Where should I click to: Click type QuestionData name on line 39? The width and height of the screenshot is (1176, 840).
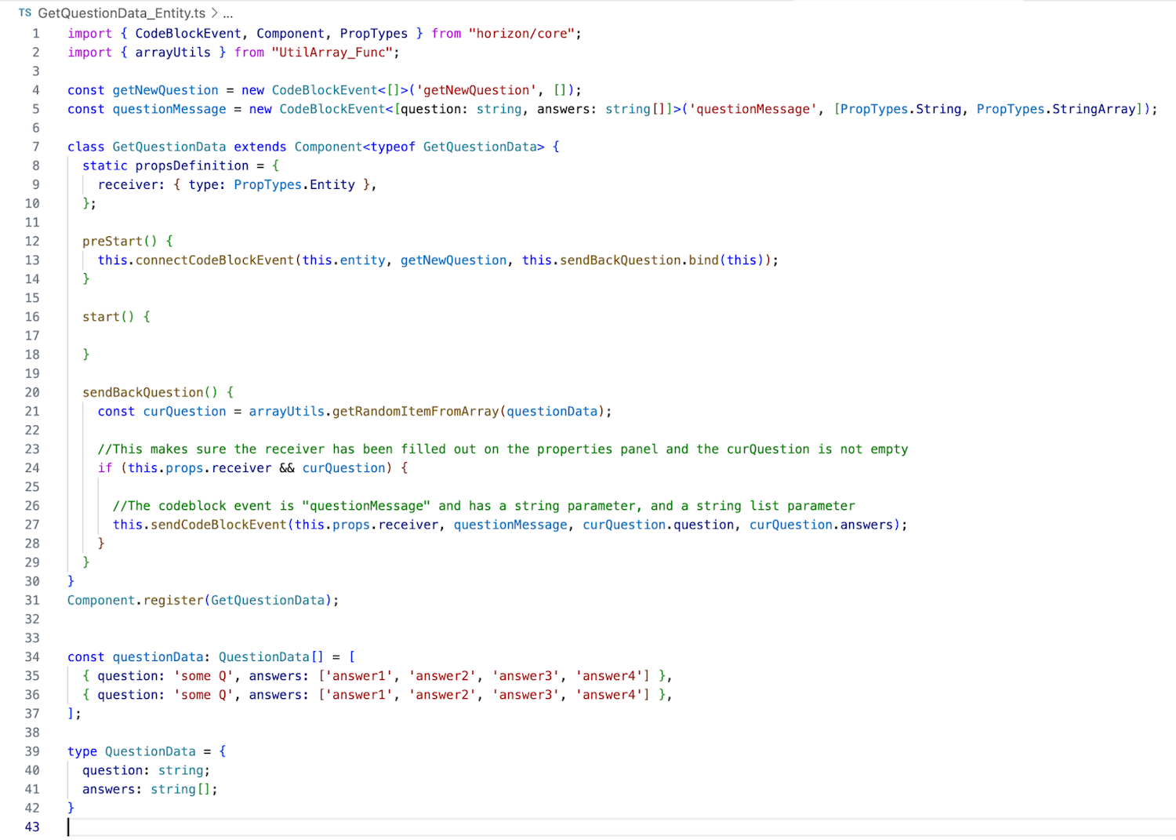151,751
